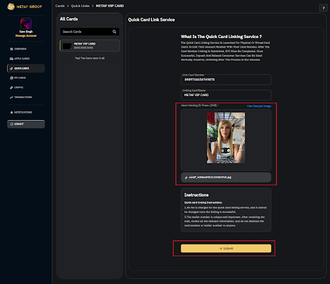Open the user profile avatar

26,23
